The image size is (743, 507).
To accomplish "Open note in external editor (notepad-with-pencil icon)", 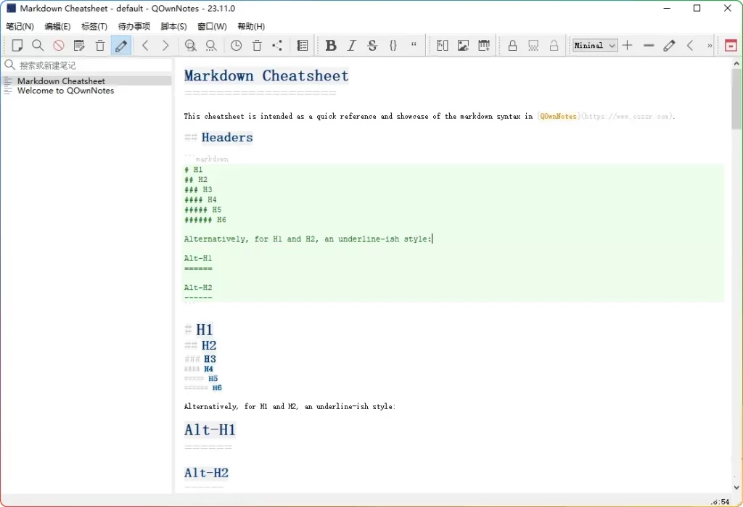I will [79, 46].
